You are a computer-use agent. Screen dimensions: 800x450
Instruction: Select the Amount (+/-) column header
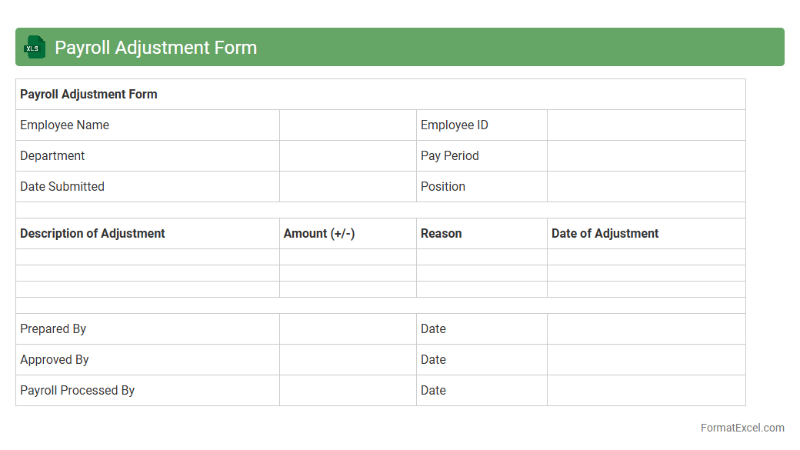(319, 234)
